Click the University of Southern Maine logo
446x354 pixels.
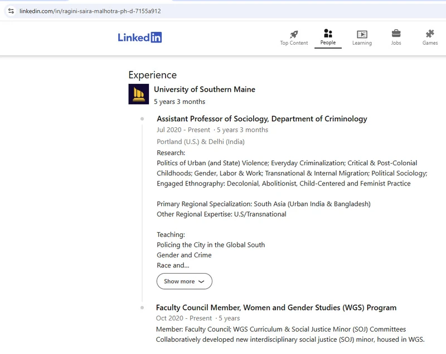pos(138,94)
